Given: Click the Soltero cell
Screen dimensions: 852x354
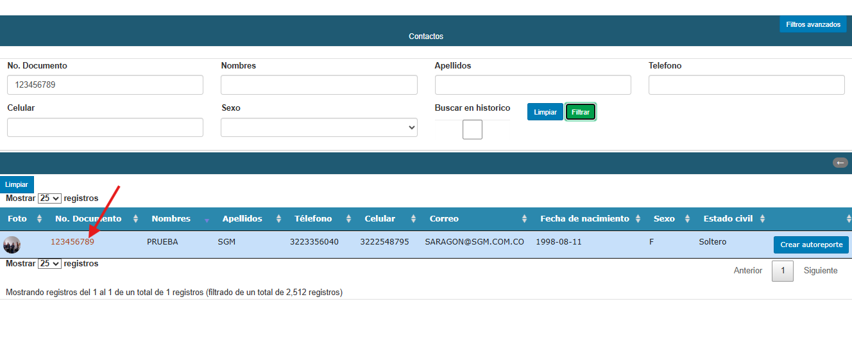Looking at the screenshot, I should 713,242.
